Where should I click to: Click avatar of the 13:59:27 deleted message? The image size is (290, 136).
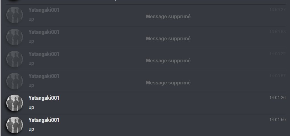(14, 15)
